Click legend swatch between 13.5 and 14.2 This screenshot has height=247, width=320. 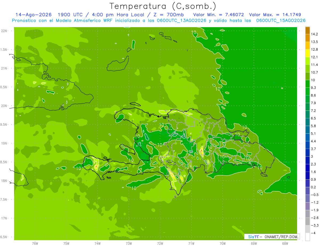(307, 38)
